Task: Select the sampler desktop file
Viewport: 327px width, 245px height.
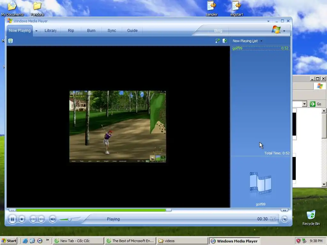Action: (x=211, y=8)
